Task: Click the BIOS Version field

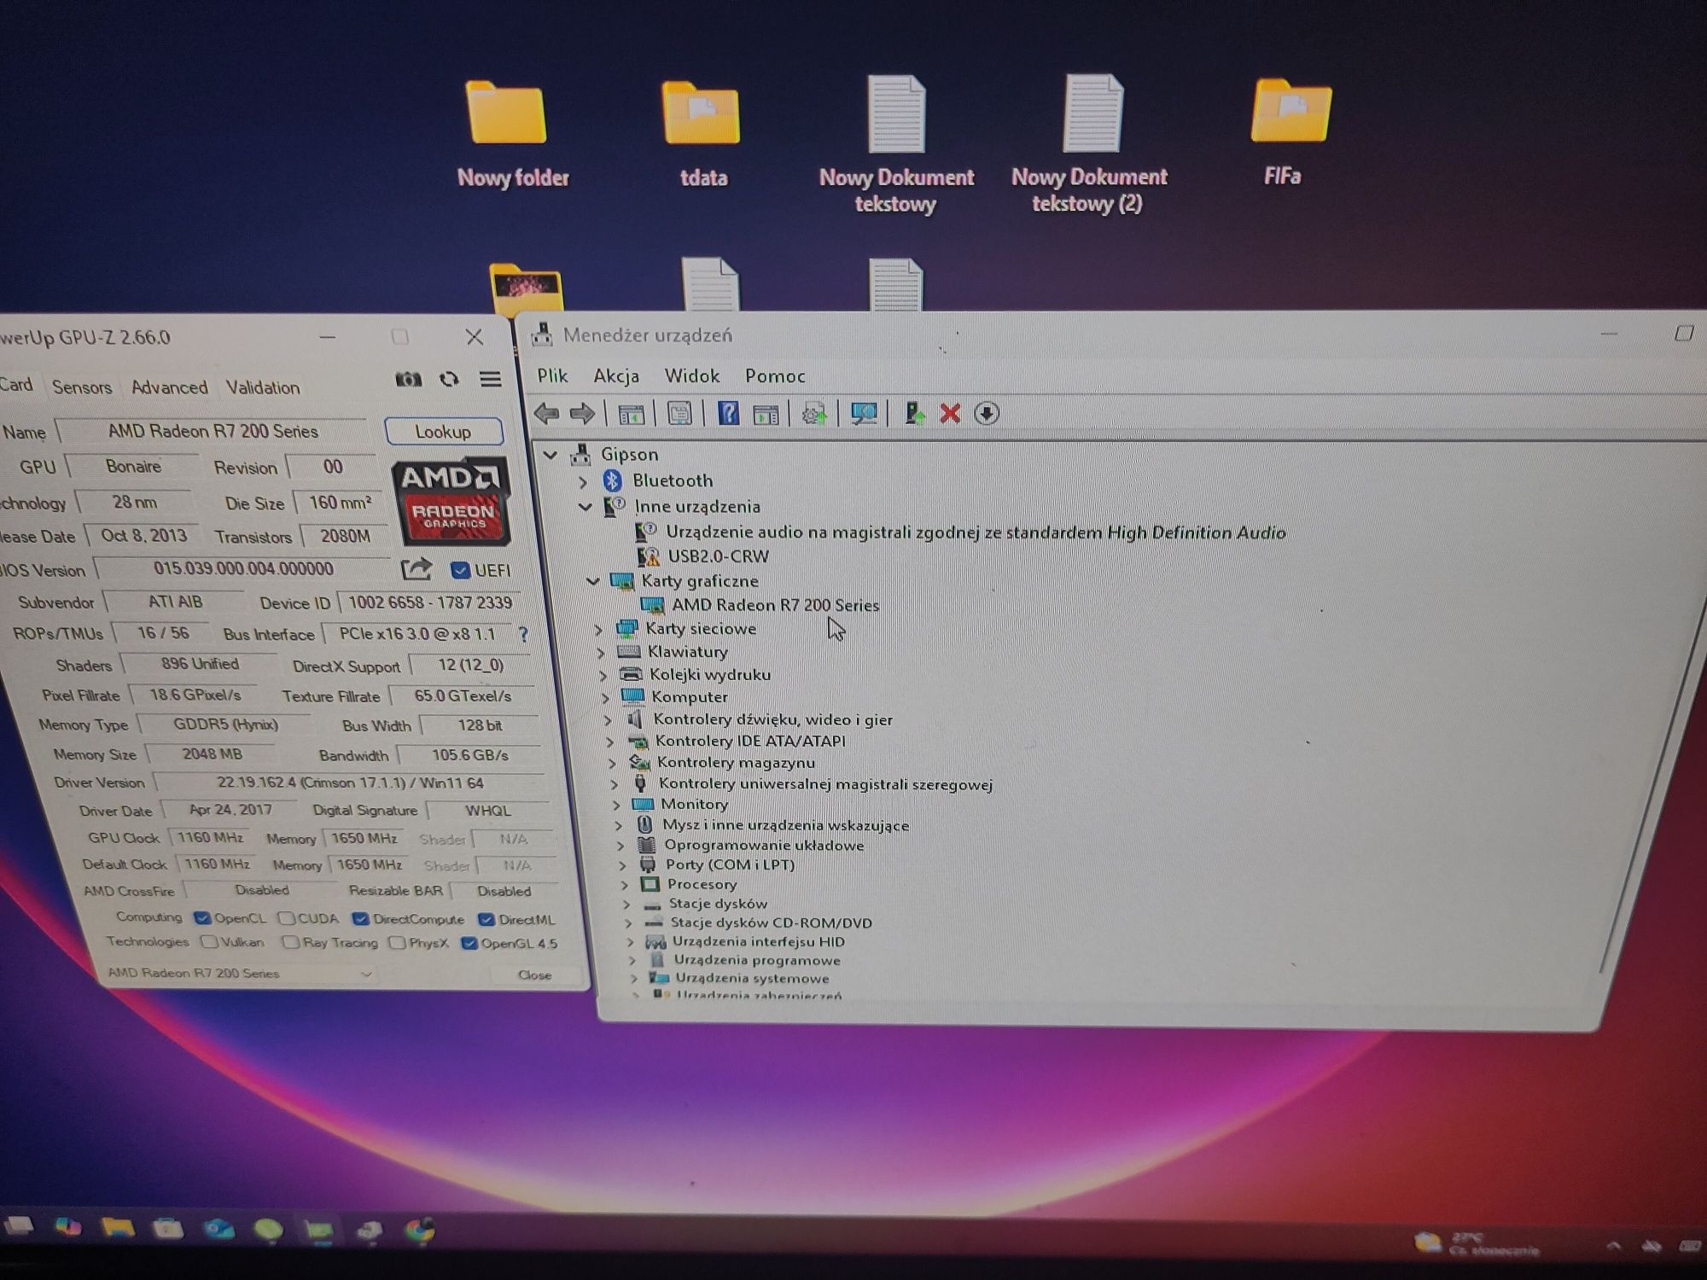Action: pos(243,569)
